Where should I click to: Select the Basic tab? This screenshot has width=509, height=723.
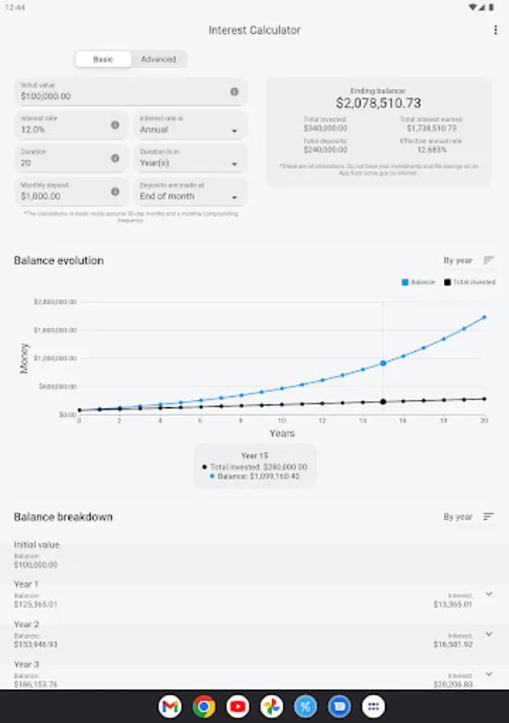pyautogui.click(x=104, y=59)
